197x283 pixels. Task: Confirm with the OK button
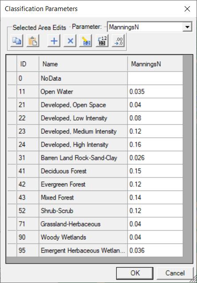click(x=135, y=273)
